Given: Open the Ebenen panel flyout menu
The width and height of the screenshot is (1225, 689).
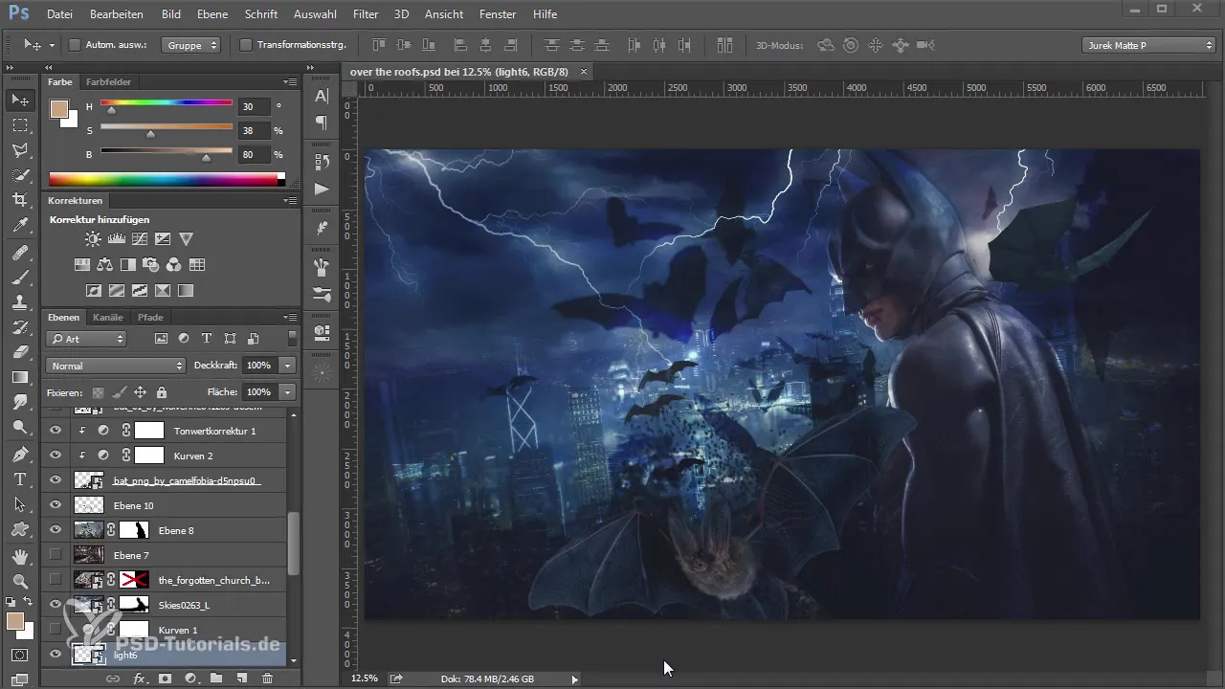Looking at the screenshot, I should tap(290, 318).
